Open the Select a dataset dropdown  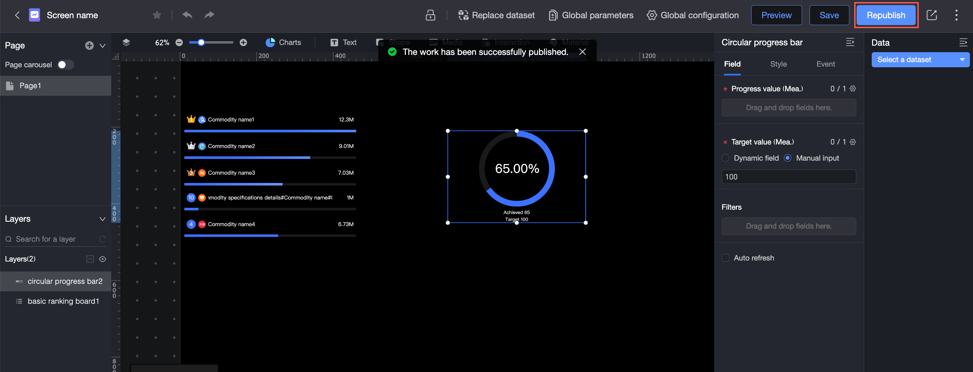[920, 60]
